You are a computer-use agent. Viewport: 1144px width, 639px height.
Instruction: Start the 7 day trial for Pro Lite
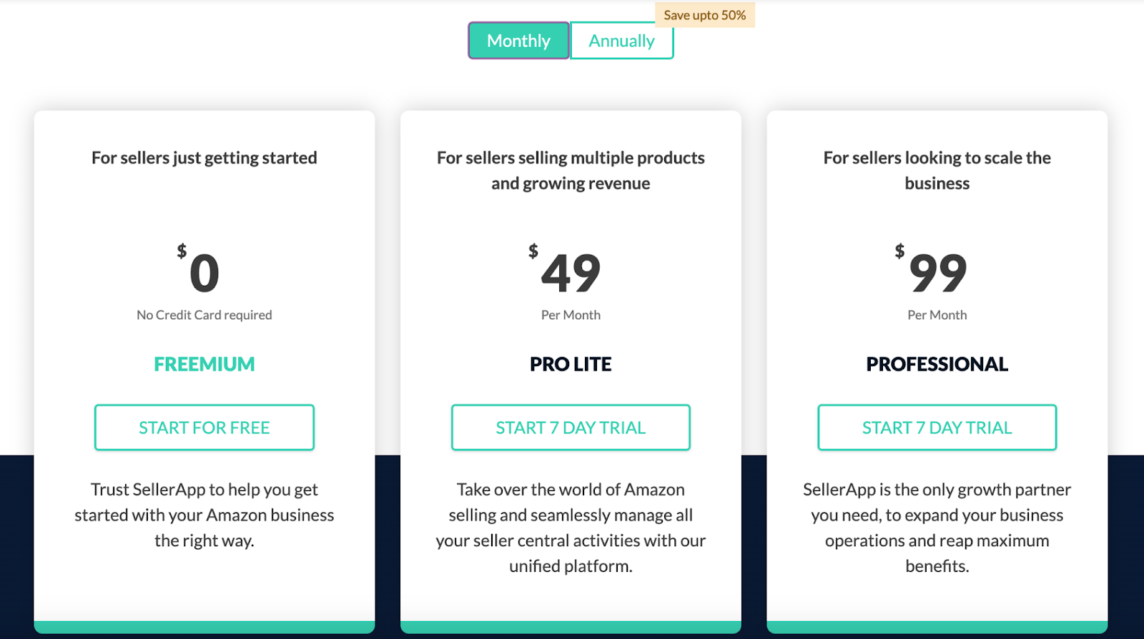pyautogui.click(x=571, y=428)
